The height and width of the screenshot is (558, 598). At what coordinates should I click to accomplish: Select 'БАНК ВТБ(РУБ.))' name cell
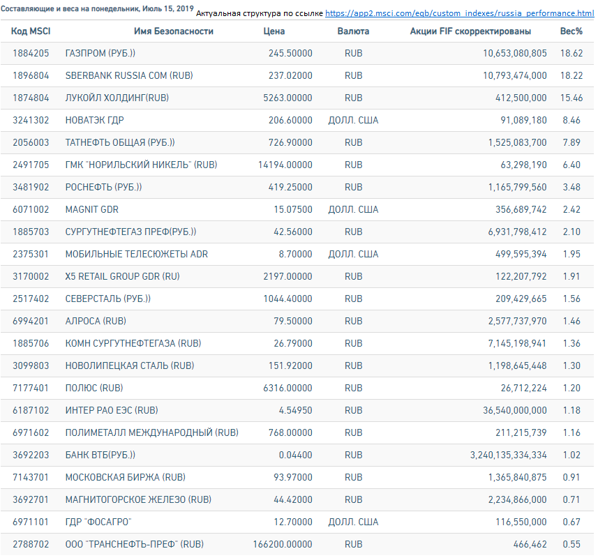(x=100, y=455)
